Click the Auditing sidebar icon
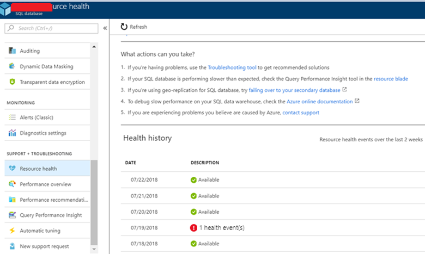425x254 pixels. (12, 51)
